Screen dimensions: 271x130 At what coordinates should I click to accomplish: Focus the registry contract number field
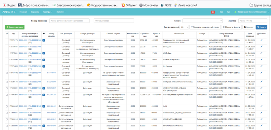[70, 21]
